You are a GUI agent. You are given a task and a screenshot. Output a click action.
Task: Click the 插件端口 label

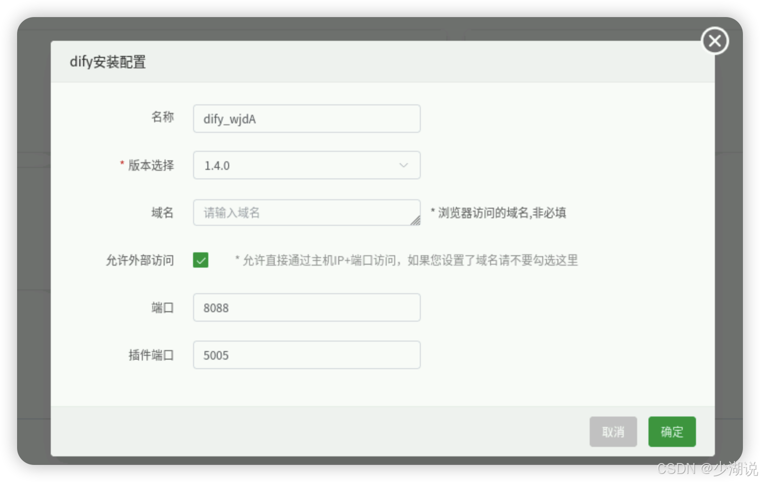[151, 355]
